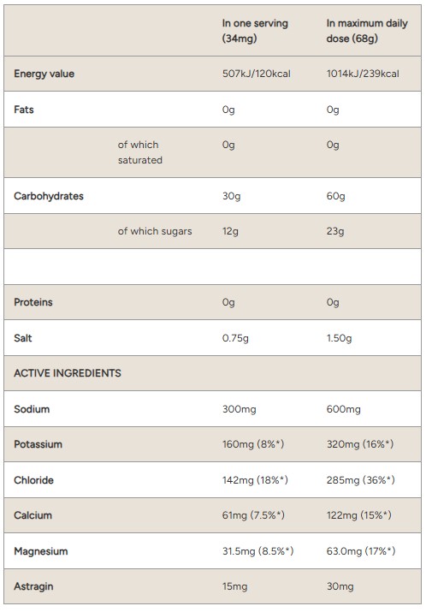Click the 0.75g Salt serving value
426x612 pixels.
point(235,338)
